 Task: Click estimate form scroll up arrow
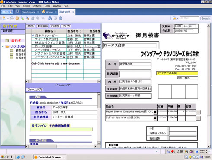pyautogui.click(x=209, y=25)
